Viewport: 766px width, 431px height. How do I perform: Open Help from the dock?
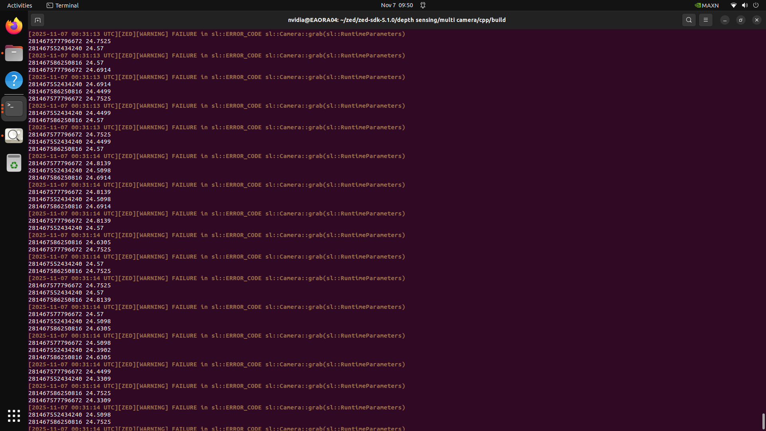pos(14,80)
